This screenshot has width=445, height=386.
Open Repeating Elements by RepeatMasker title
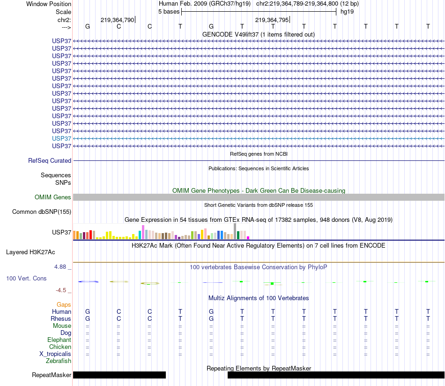(259, 368)
